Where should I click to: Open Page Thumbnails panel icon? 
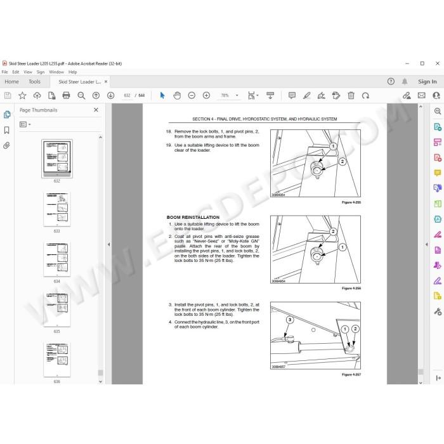(7, 114)
